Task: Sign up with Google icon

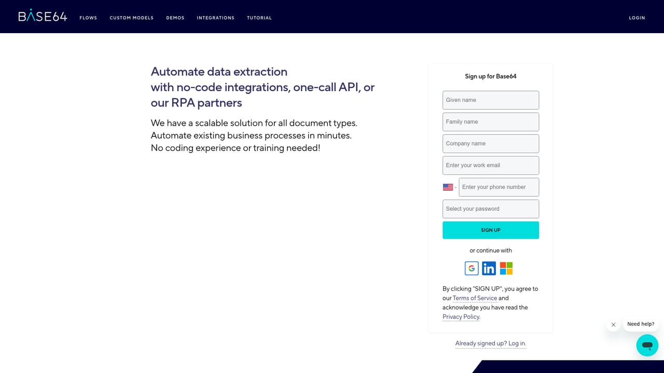Action: click(x=472, y=268)
